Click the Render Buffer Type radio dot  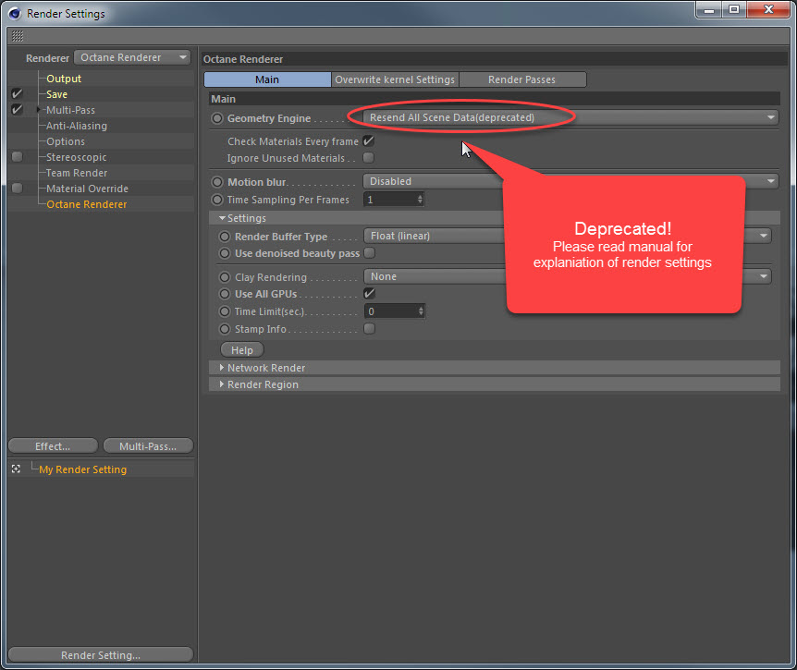tap(224, 237)
